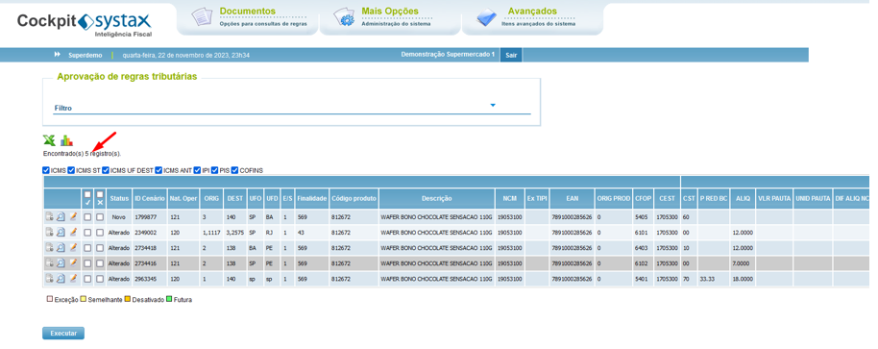The width and height of the screenshot is (878, 349).
Task: Click the document icon for scenario 2349002
Action: tap(49, 232)
